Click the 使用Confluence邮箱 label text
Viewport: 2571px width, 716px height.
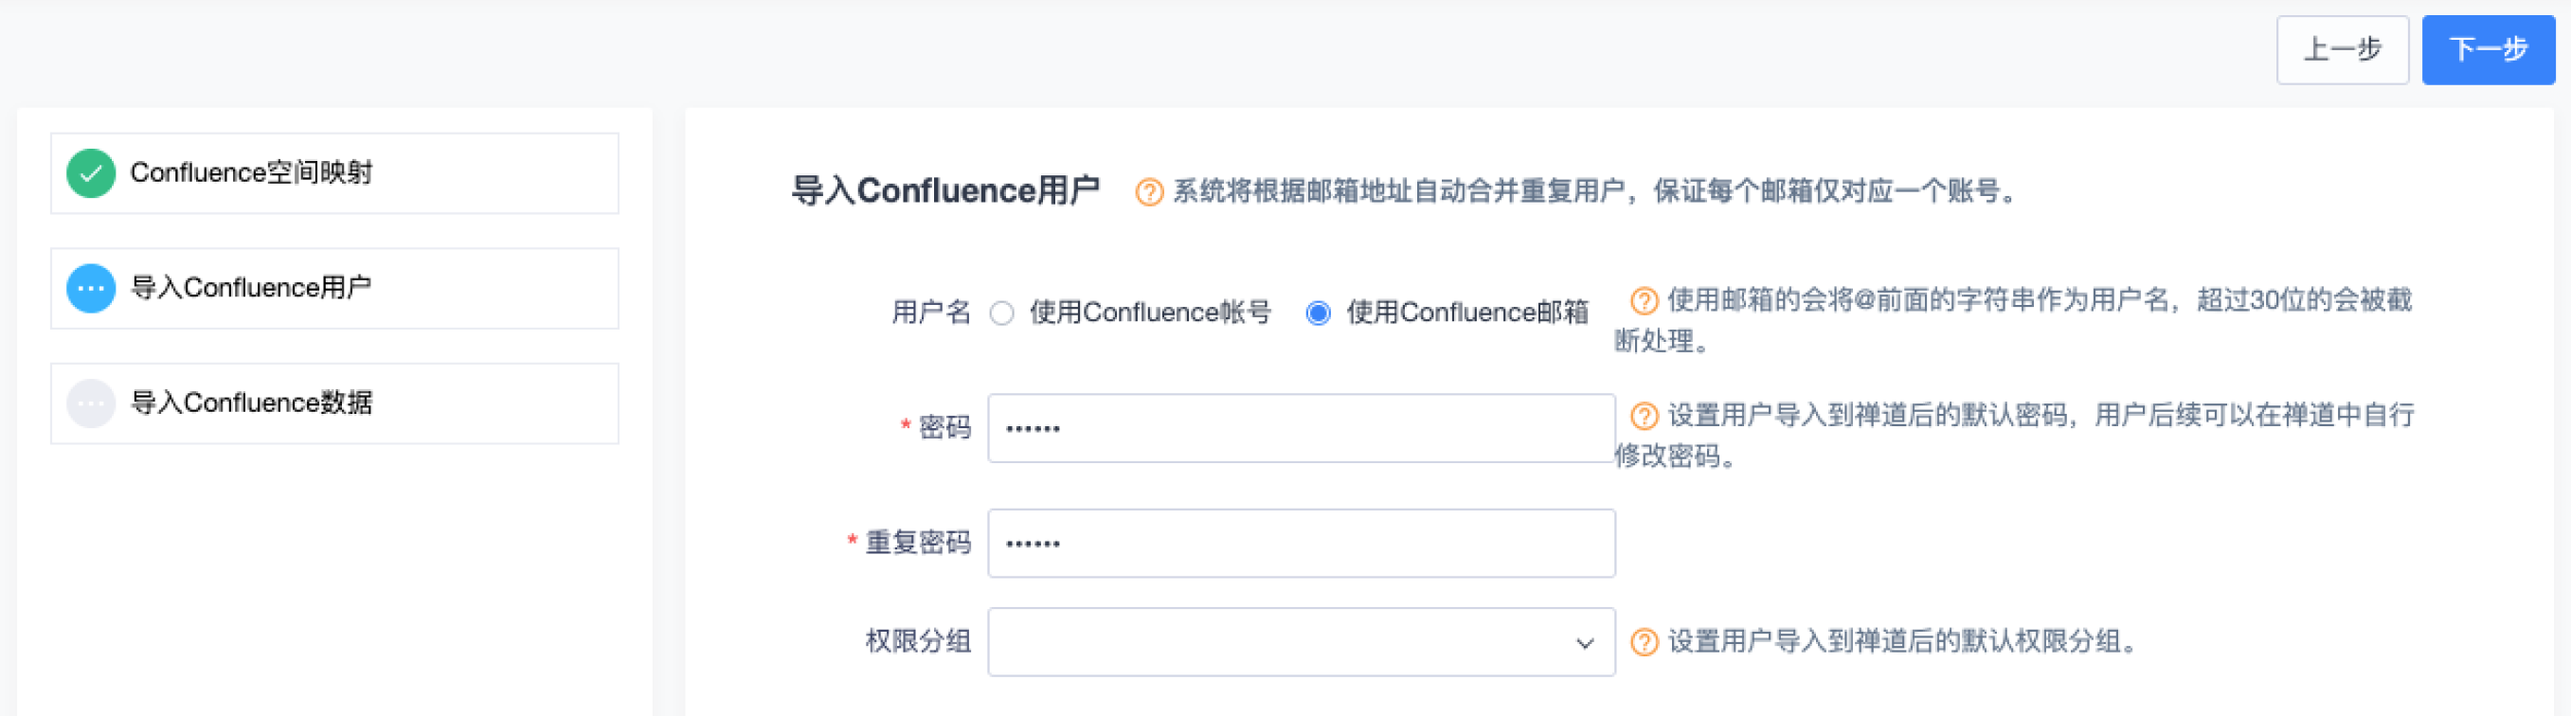click(x=1466, y=313)
